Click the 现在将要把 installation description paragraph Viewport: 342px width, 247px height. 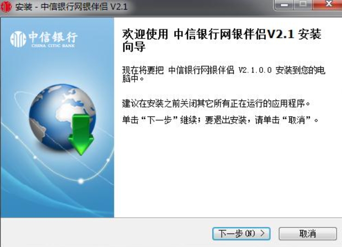[x=224, y=74]
